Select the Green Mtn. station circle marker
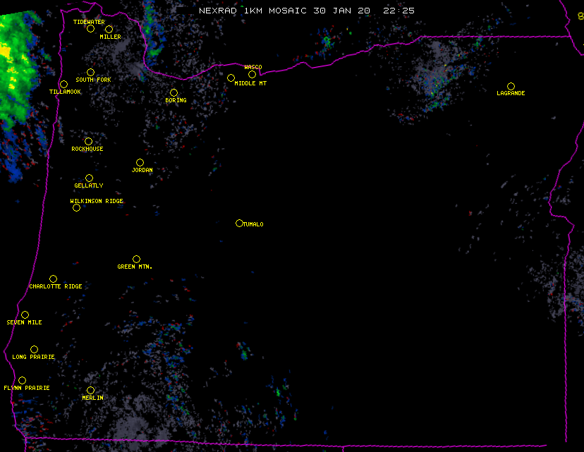 point(136,259)
